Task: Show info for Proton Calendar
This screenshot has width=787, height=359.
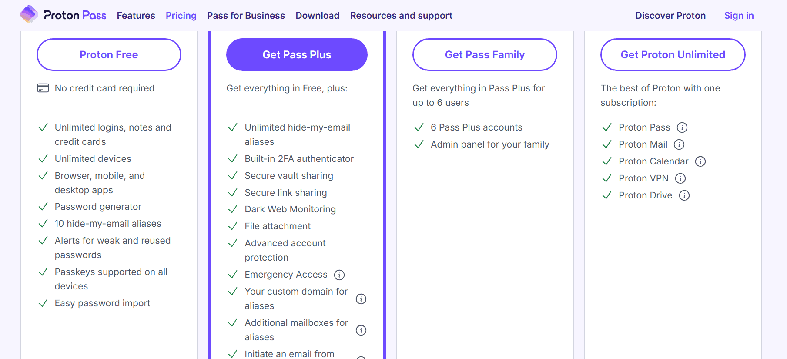Action: 700,161
